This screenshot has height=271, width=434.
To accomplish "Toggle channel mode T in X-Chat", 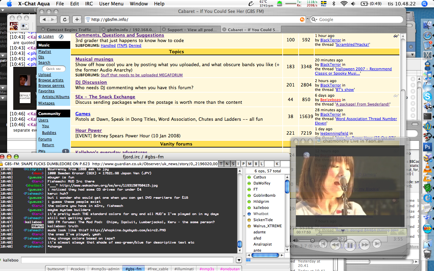I will 221,164.
